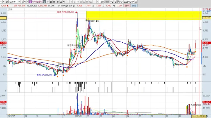Select the monthly (월) chart period

point(51,2)
